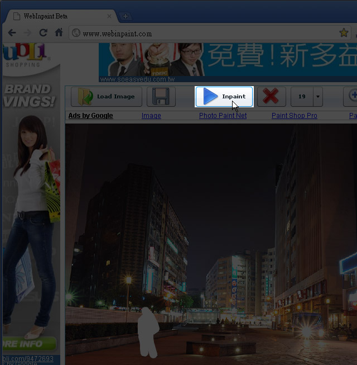
Task: Click the green MORE INFO ad button
Action: 29,344
